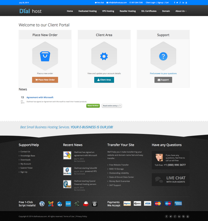The height and width of the screenshot is (221, 208).
Task: Open the My Account footer link
Action: tap(26, 164)
